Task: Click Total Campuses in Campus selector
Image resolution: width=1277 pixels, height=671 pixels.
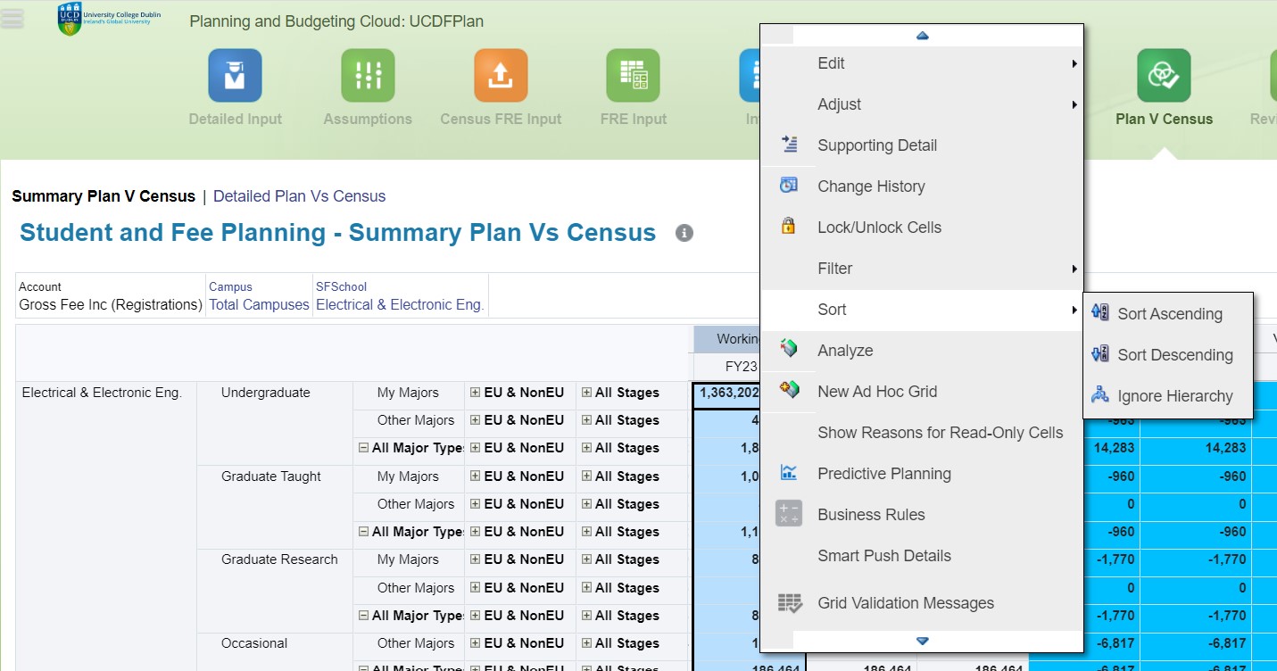Action: tap(259, 304)
